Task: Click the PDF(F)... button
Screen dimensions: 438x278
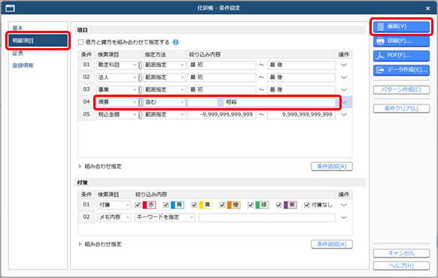Action: coord(401,56)
